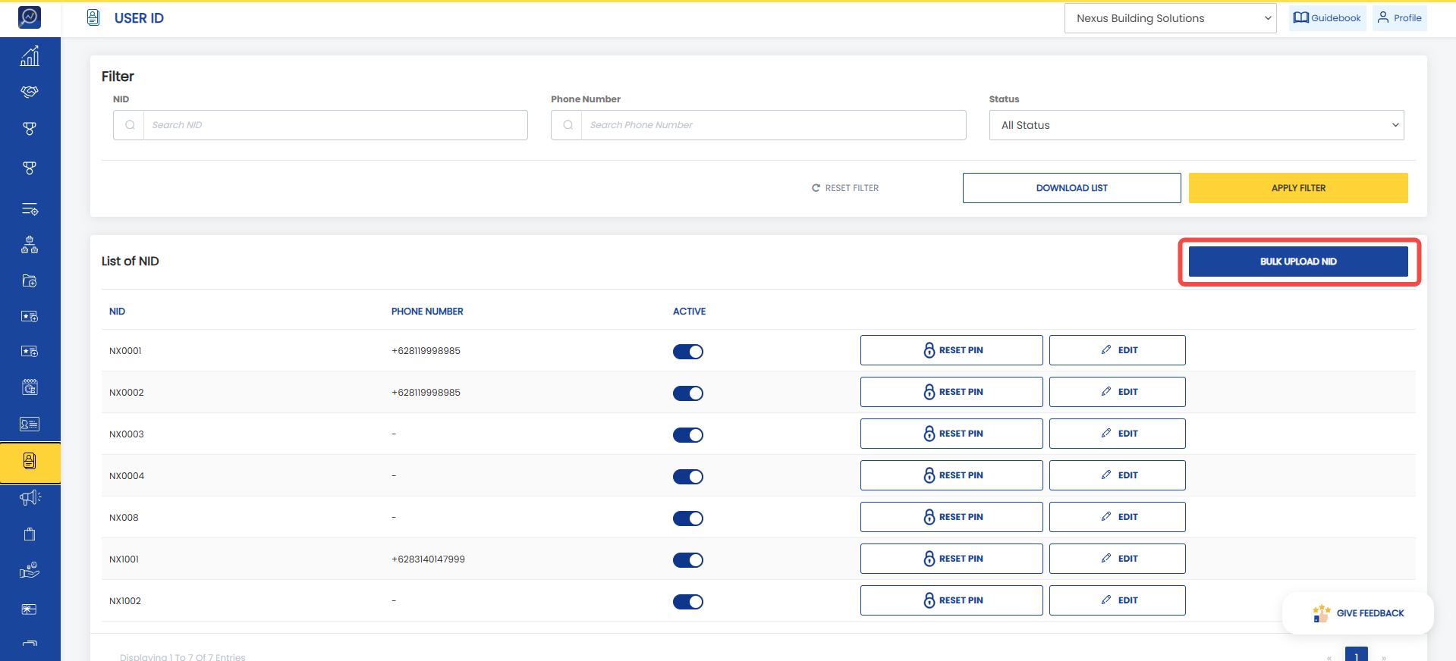Viewport: 1456px width, 661px height.
Task: Focus the Search NID input field
Action: (335, 125)
